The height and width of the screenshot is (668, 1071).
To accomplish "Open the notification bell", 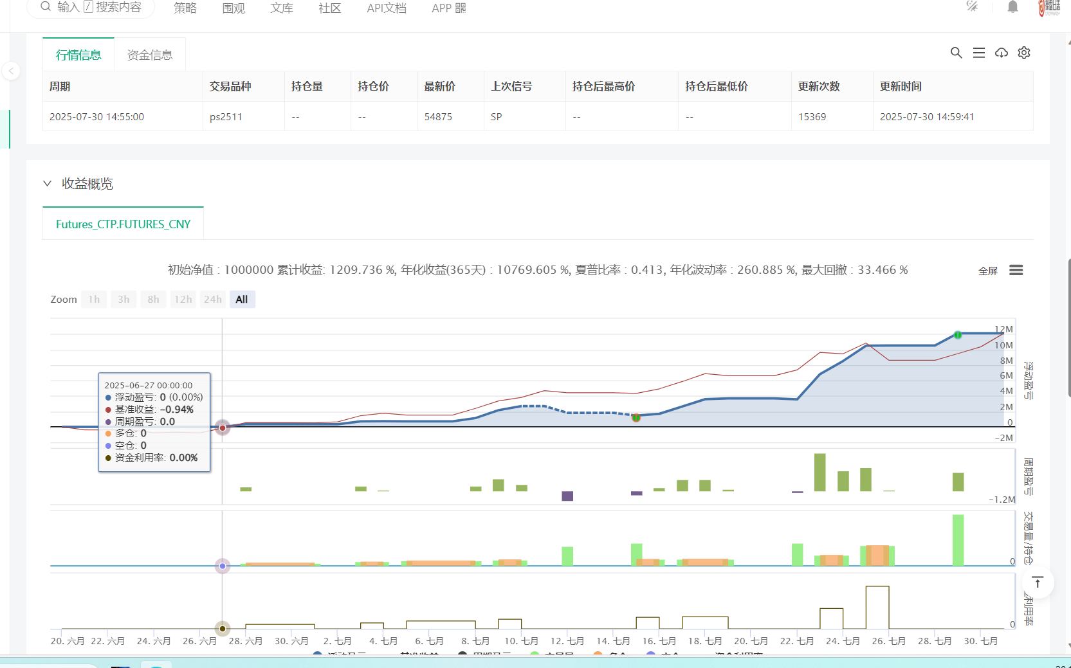I will point(1012,7).
